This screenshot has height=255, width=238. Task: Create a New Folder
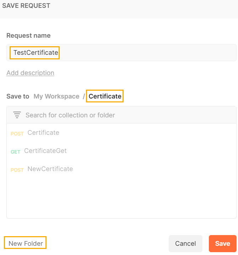(26, 243)
